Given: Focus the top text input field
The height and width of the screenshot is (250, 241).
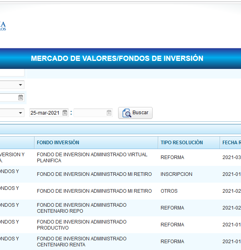Looking at the screenshot, I should pos(12,73).
